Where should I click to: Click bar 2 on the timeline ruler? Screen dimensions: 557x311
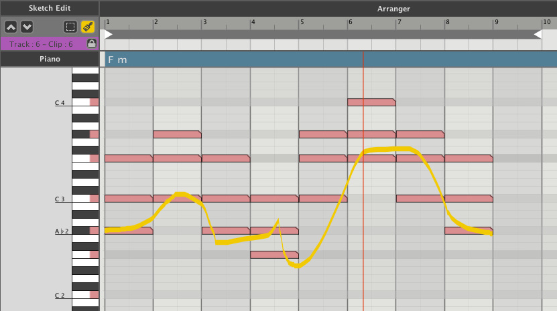(x=156, y=22)
